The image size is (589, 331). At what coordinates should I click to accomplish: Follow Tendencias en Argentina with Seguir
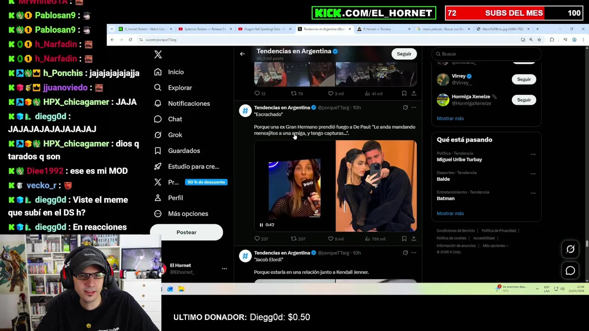click(404, 54)
